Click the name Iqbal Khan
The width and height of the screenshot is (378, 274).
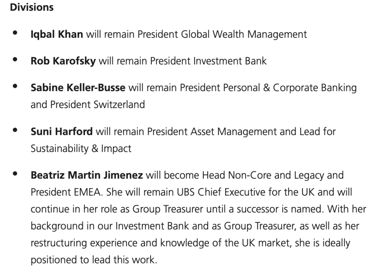point(57,34)
